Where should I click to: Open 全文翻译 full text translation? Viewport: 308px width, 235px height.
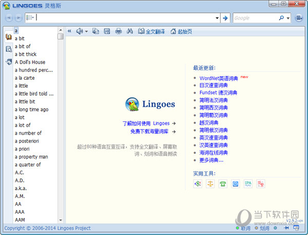coord(151,31)
